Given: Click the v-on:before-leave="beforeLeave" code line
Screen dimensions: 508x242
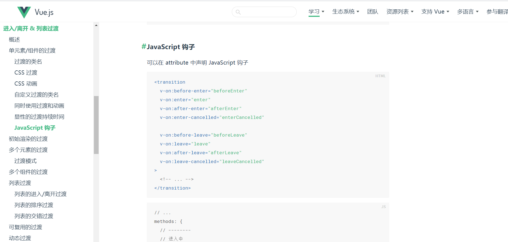Looking at the screenshot, I should click(203, 135).
